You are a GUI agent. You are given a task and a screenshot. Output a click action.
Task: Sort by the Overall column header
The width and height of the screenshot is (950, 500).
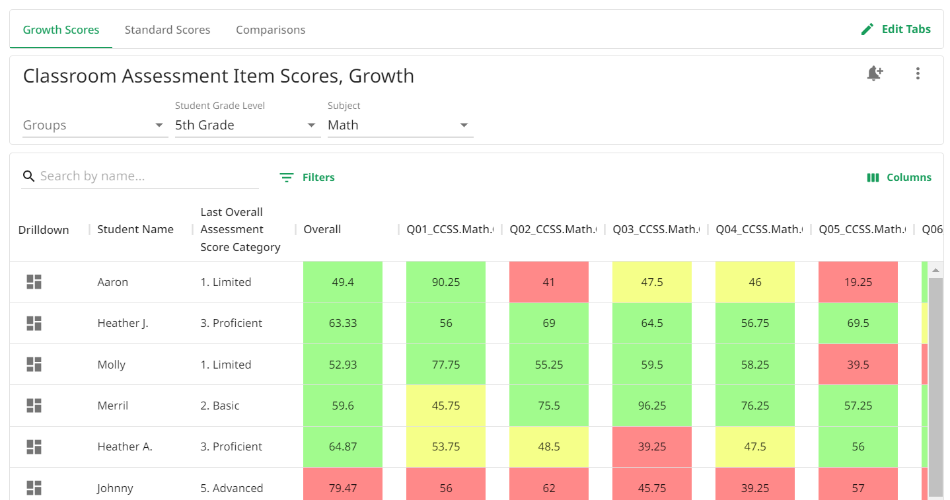[322, 229]
